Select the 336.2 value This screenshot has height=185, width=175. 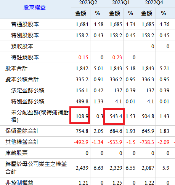(x=116, y=79)
